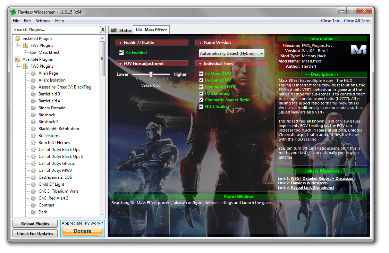
Task: Click the gear icon beside Contrast
Action: pos(33,205)
